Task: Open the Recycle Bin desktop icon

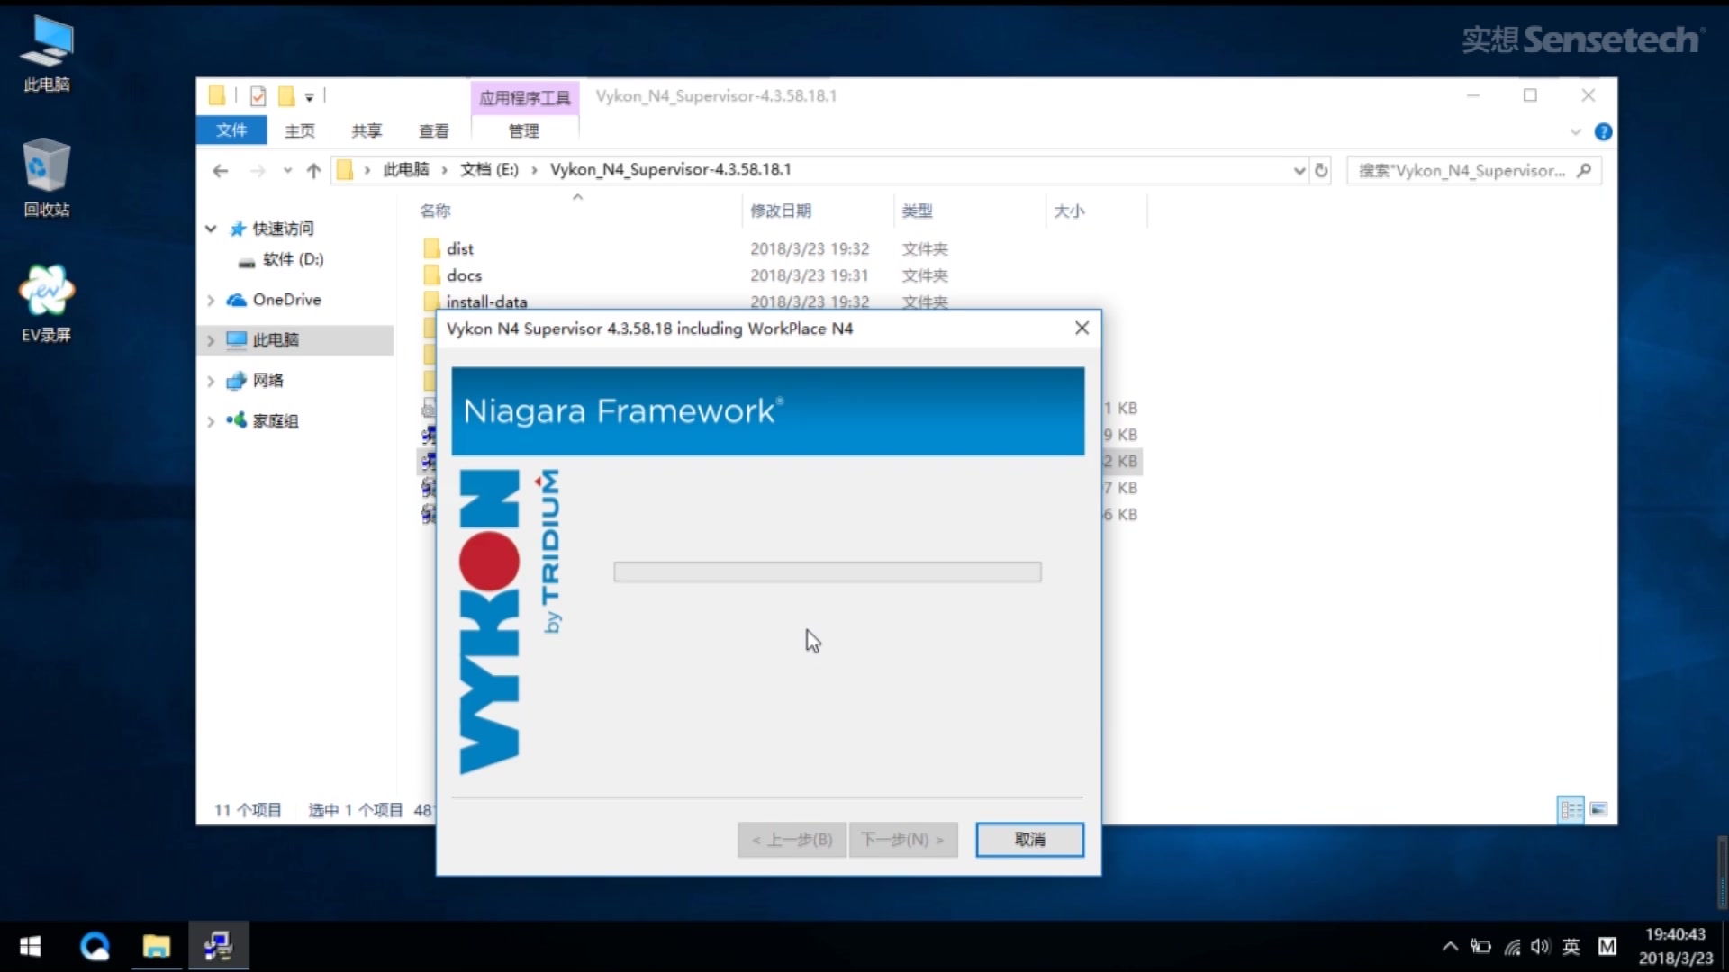Action: tap(47, 178)
